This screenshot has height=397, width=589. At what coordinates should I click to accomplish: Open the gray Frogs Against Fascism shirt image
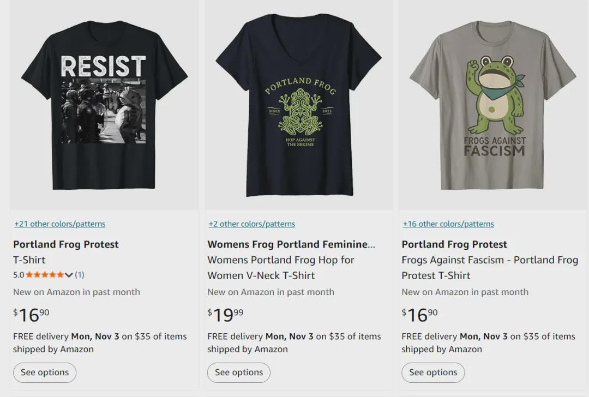(x=493, y=106)
